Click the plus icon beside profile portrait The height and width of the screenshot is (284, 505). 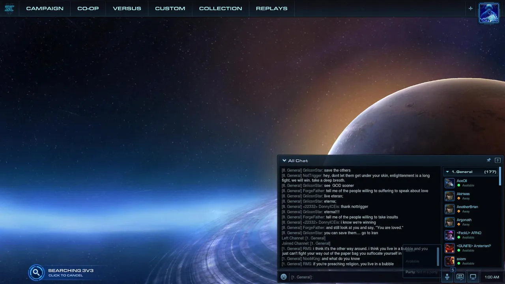470,8
